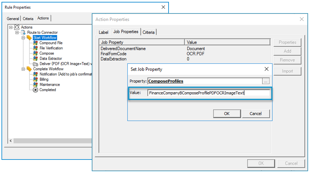Collapse the root Actions tree node
This screenshot has width=311, height=173.
click(11, 27)
